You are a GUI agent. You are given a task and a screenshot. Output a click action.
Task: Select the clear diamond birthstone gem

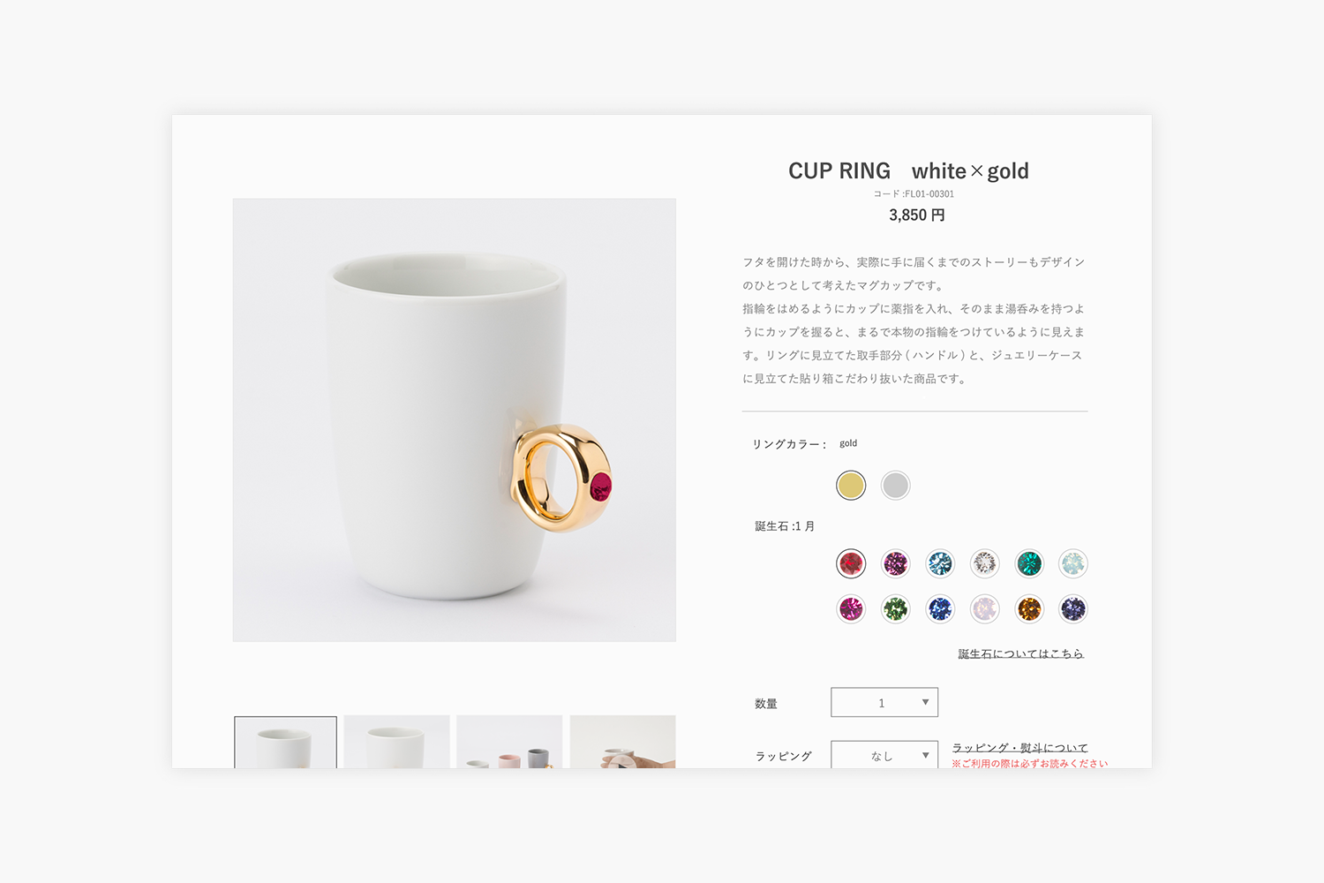984,563
